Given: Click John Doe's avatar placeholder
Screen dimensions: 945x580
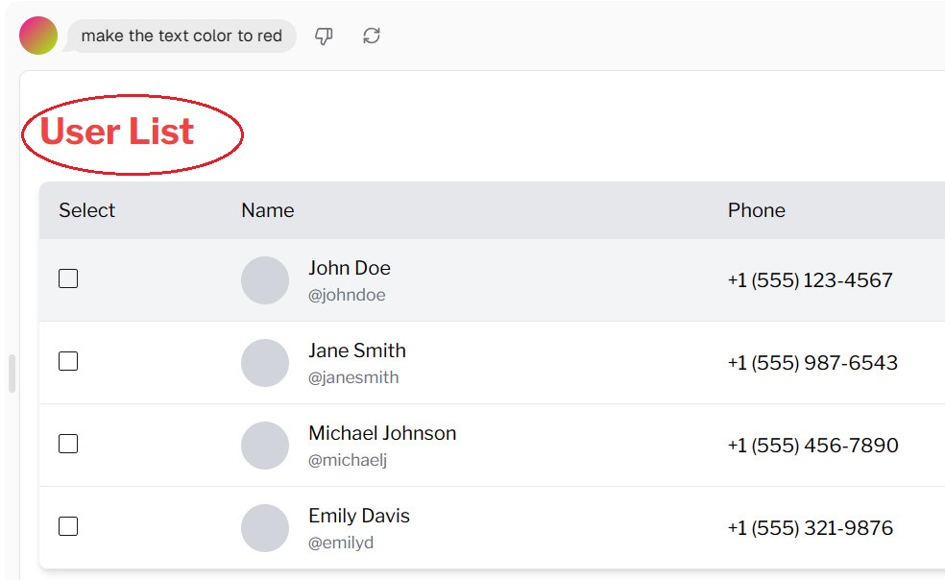Looking at the screenshot, I should pos(265,280).
